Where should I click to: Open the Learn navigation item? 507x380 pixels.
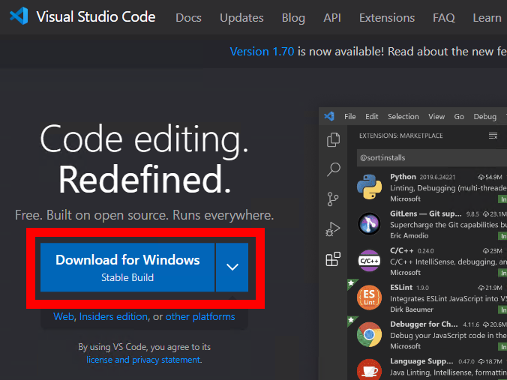[x=487, y=18]
